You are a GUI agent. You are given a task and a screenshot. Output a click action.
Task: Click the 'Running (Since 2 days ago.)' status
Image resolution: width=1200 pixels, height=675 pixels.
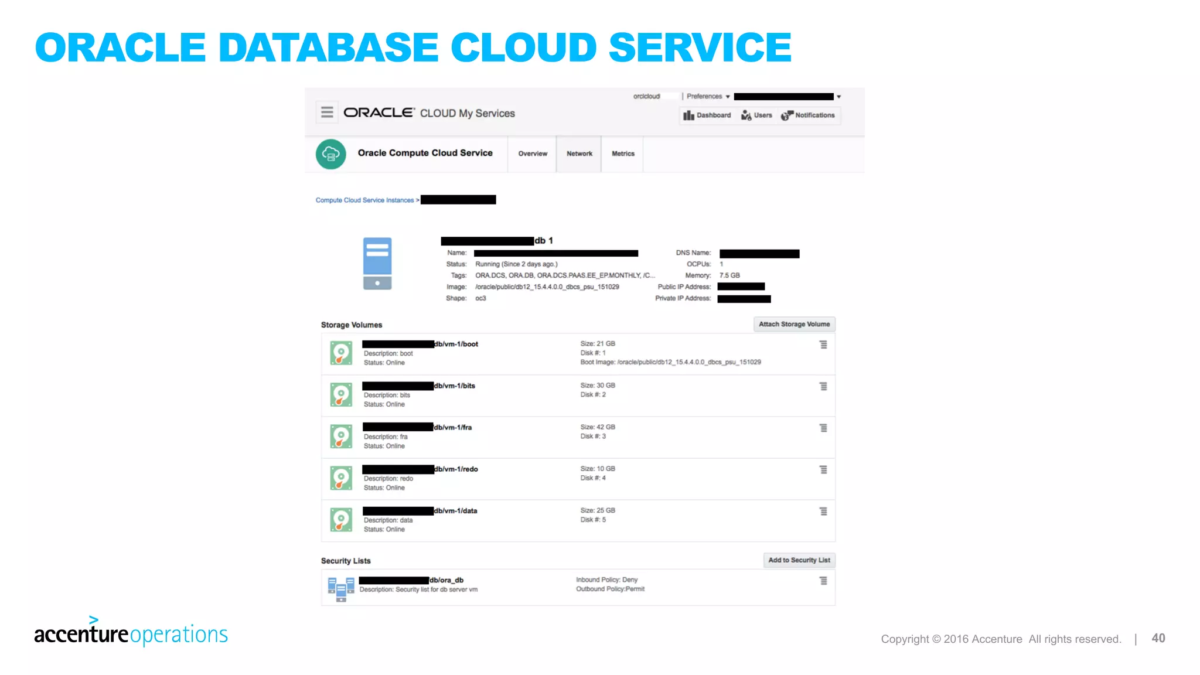tap(516, 264)
